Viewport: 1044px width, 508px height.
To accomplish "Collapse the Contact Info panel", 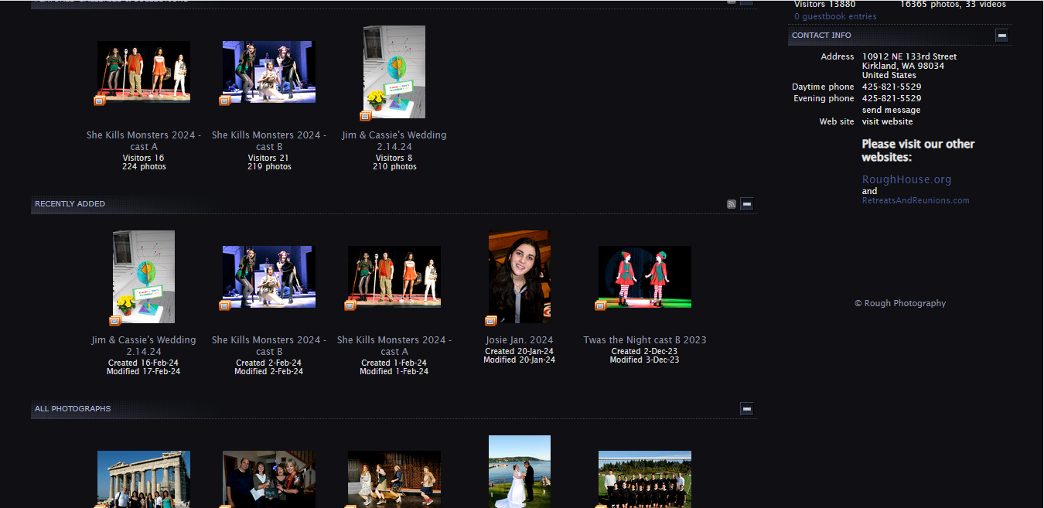I will click(x=1001, y=36).
